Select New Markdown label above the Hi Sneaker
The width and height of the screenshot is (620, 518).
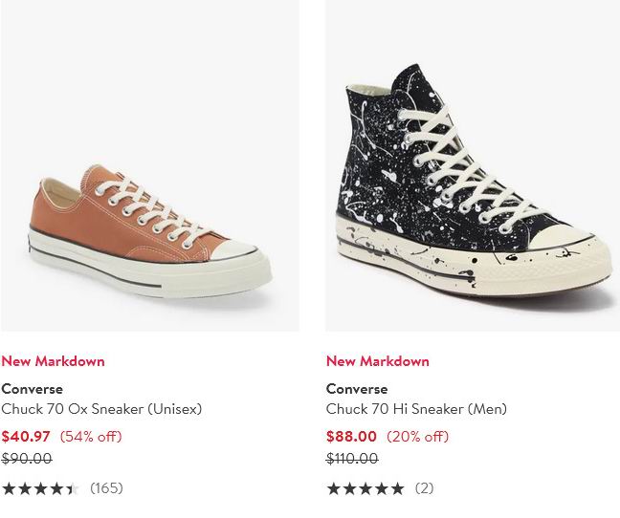point(378,361)
